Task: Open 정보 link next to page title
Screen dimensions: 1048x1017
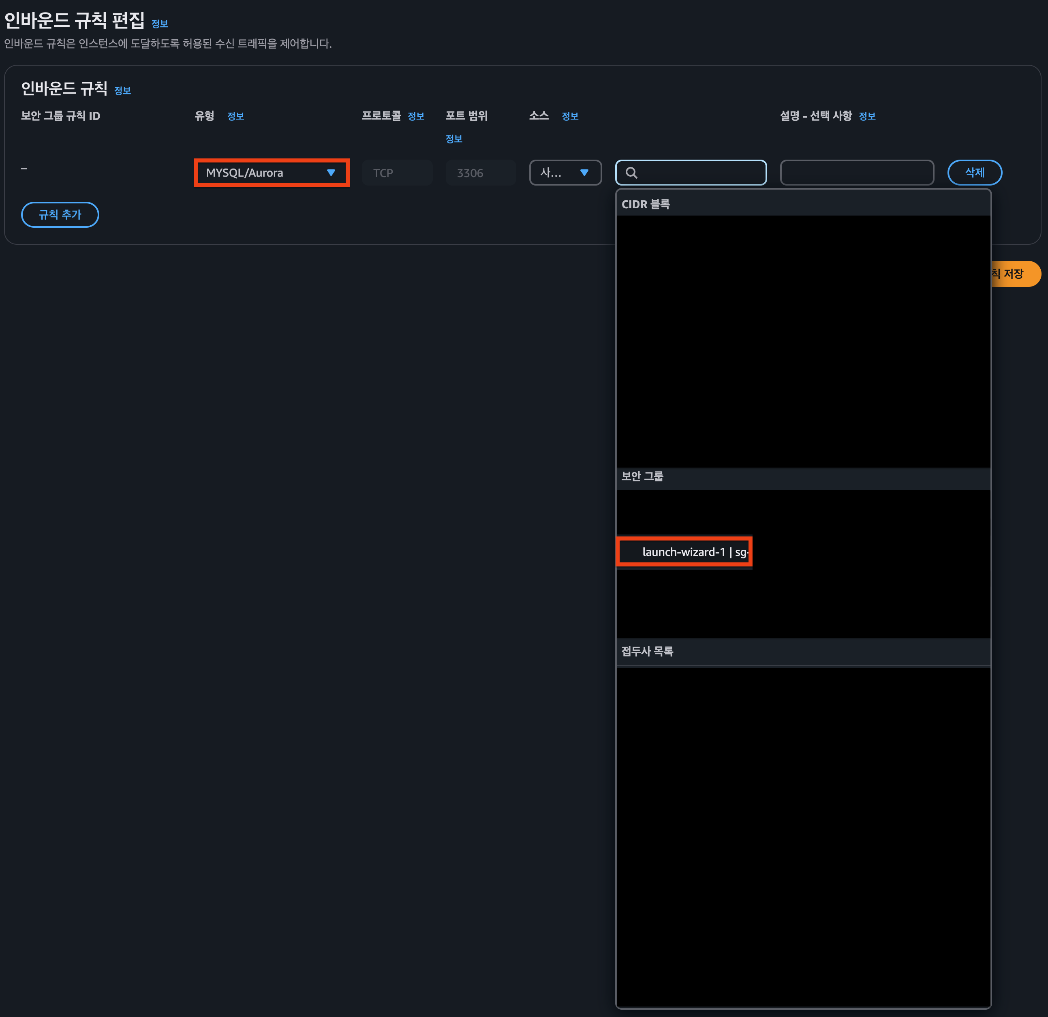Action: pyautogui.click(x=159, y=24)
